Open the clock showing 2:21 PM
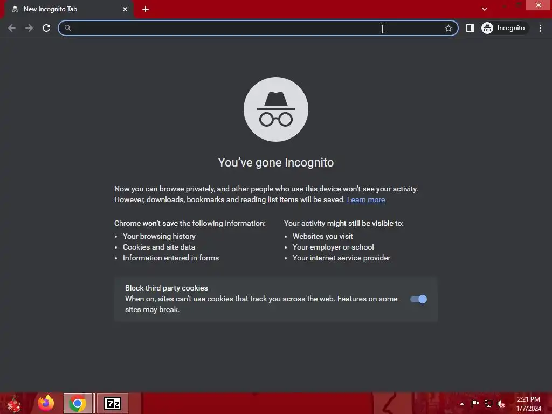The image size is (552, 414). coord(529,403)
